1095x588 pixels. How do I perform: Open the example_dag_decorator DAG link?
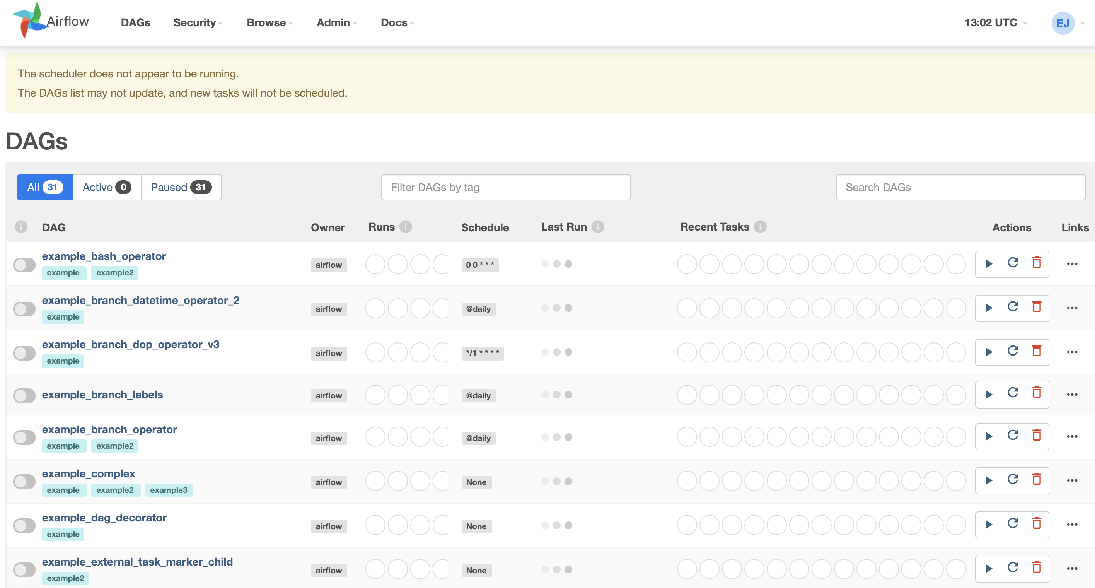tap(104, 518)
